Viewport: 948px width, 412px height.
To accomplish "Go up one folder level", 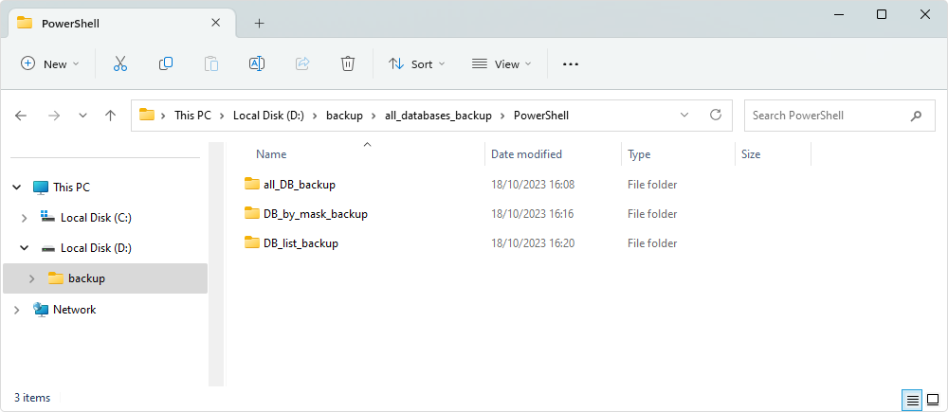I will point(110,116).
